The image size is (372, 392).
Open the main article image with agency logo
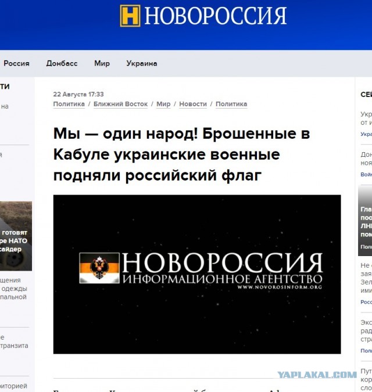[x=197, y=274]
